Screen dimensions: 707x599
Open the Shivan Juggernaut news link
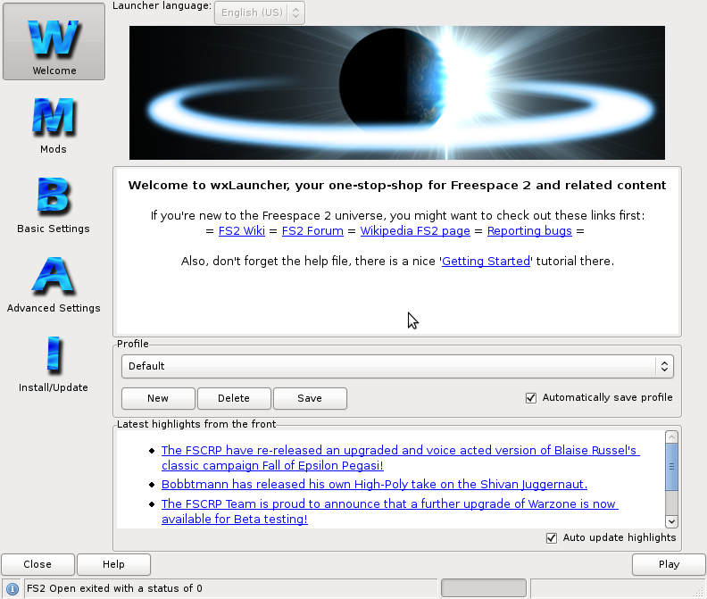tap(374, 485)
